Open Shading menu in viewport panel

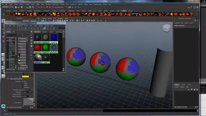coord(44,19)
